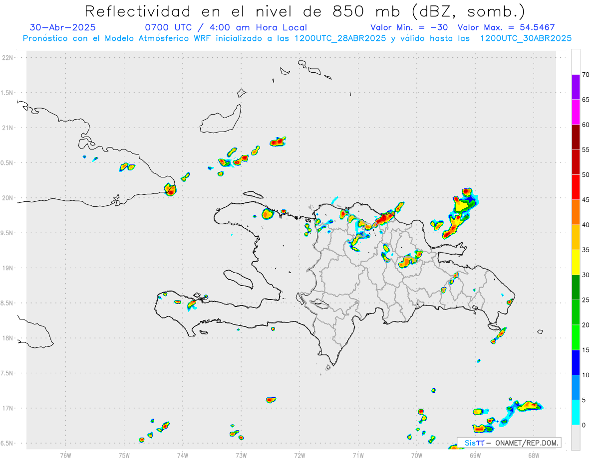Click the '69W' longitude axis label

point(475,455)
